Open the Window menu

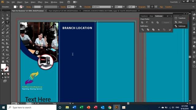pos(54,2)
